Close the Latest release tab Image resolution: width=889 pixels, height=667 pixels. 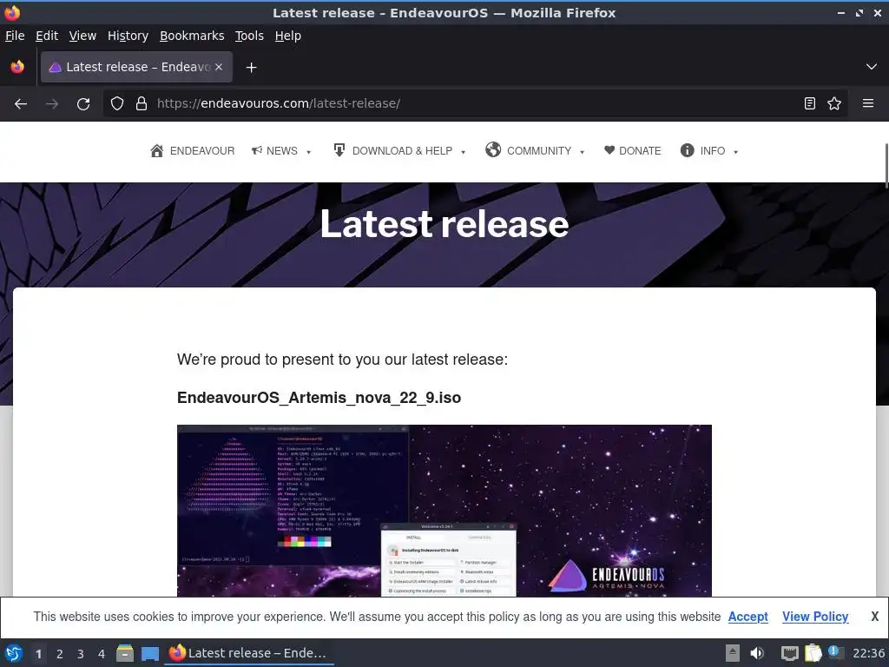[x=219, y=67]
